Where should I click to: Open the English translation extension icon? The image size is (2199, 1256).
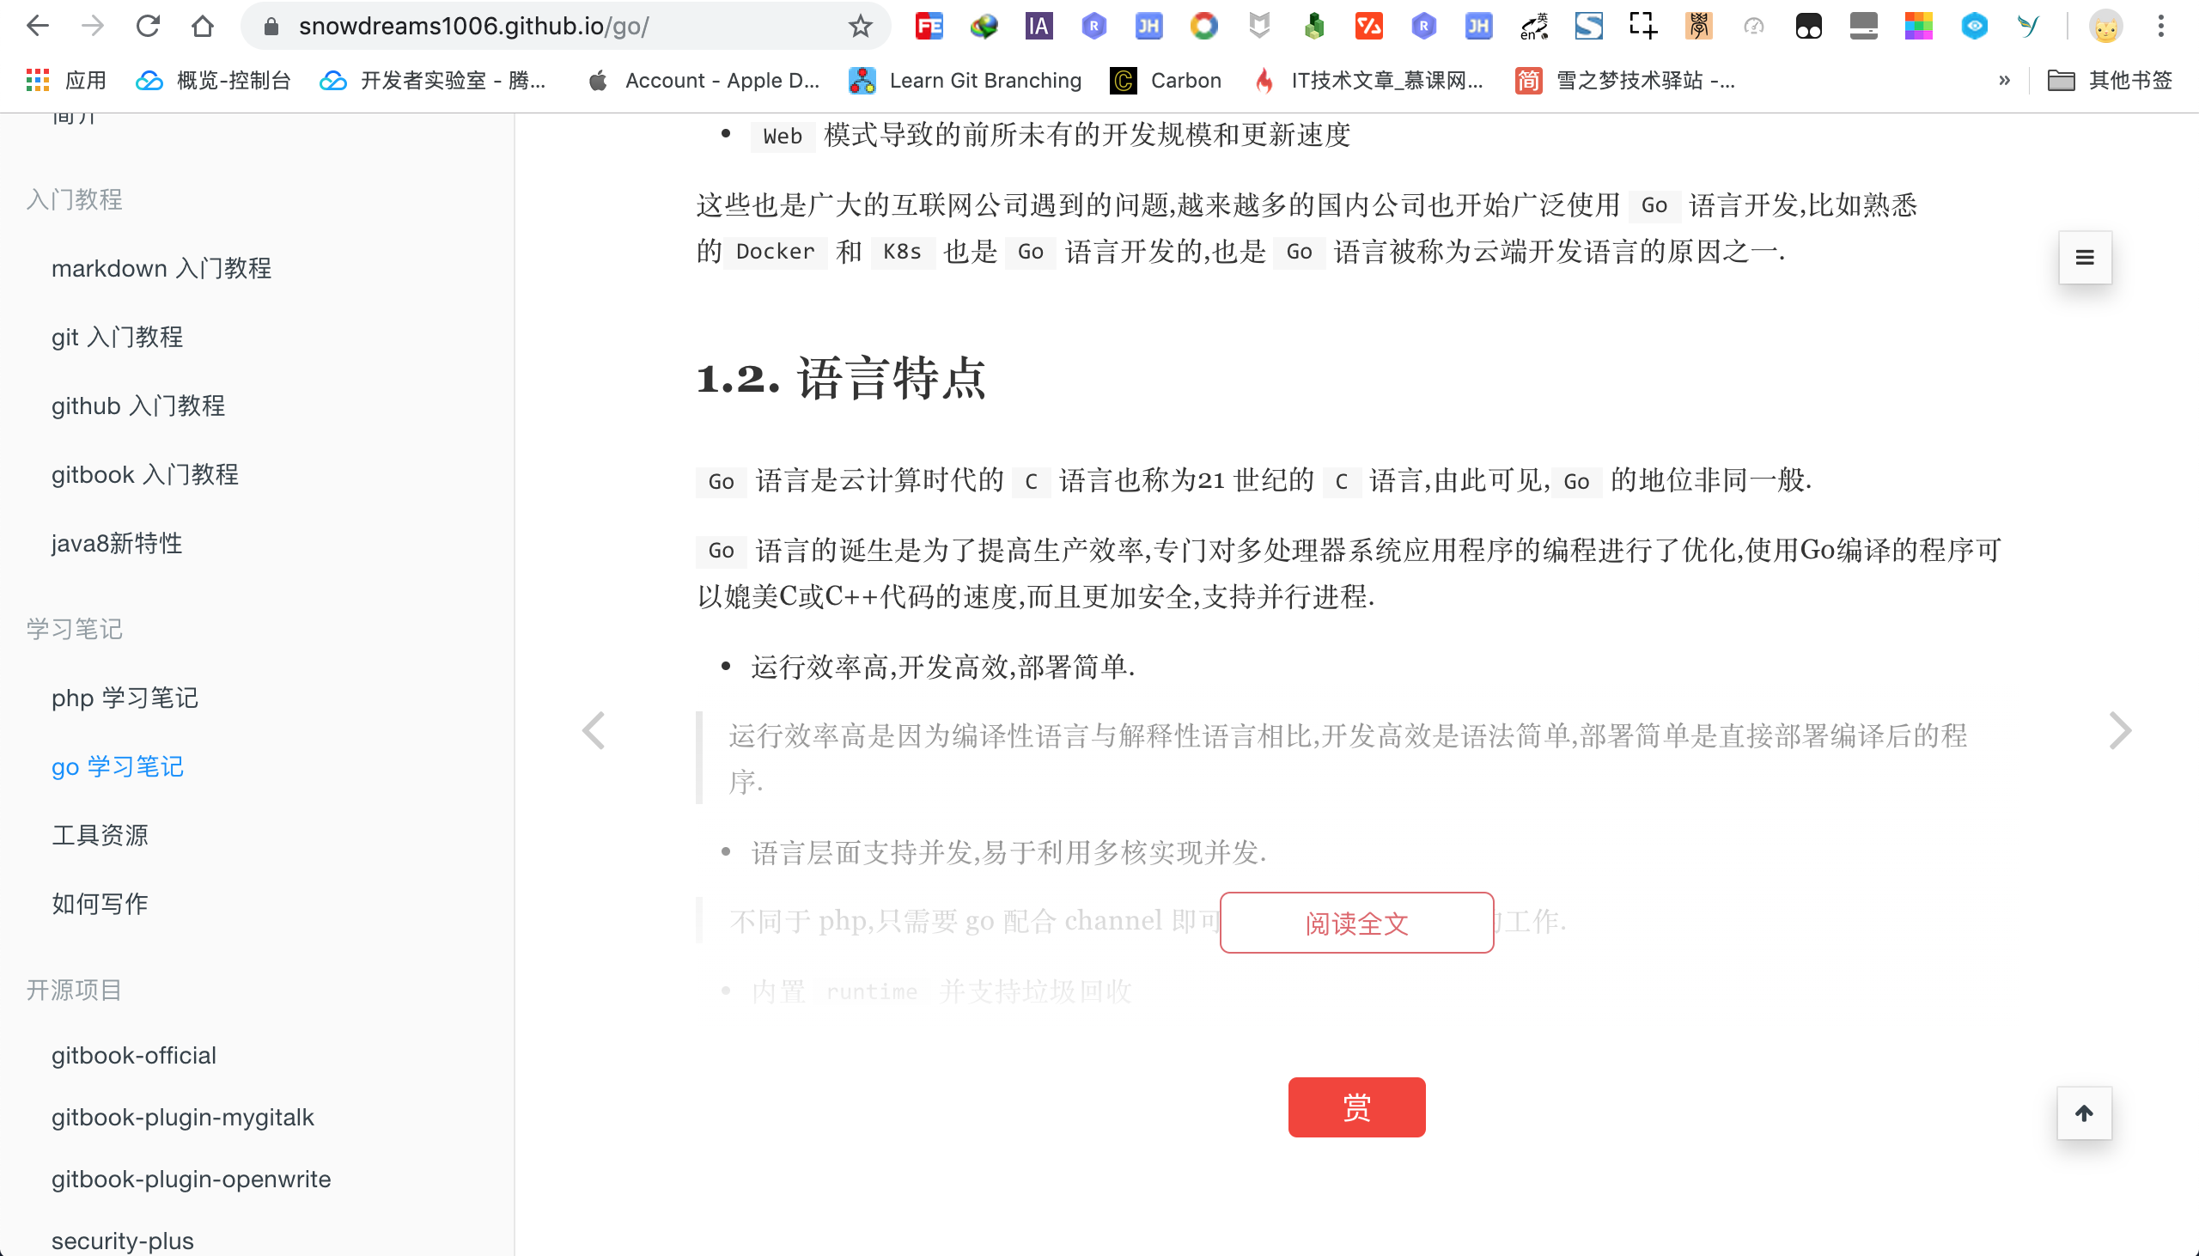[1534, 26]
